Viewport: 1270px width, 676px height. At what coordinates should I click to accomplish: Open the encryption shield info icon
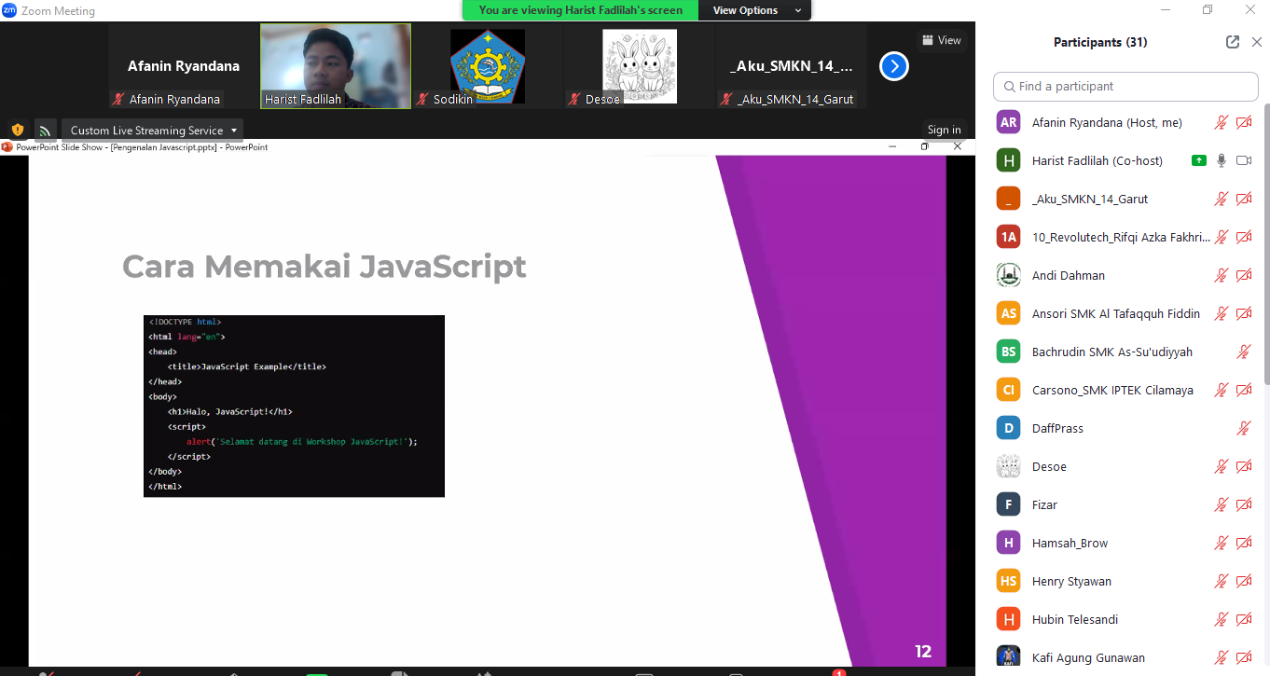(x=18, y=130)
